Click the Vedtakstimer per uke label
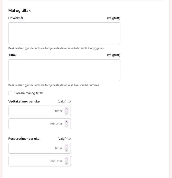 (24, 101)
